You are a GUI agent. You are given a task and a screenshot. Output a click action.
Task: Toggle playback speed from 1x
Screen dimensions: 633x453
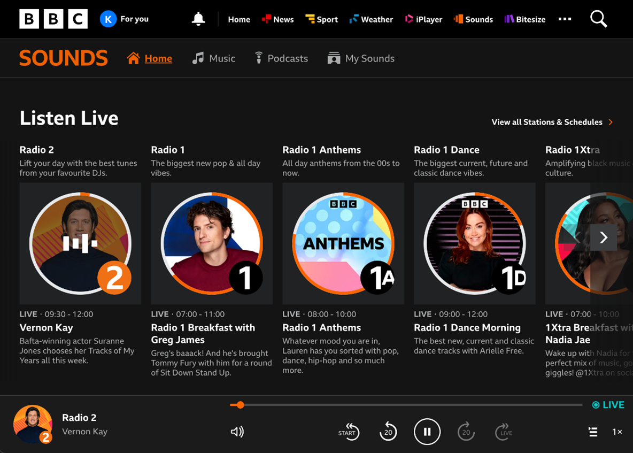coord(617,432)
